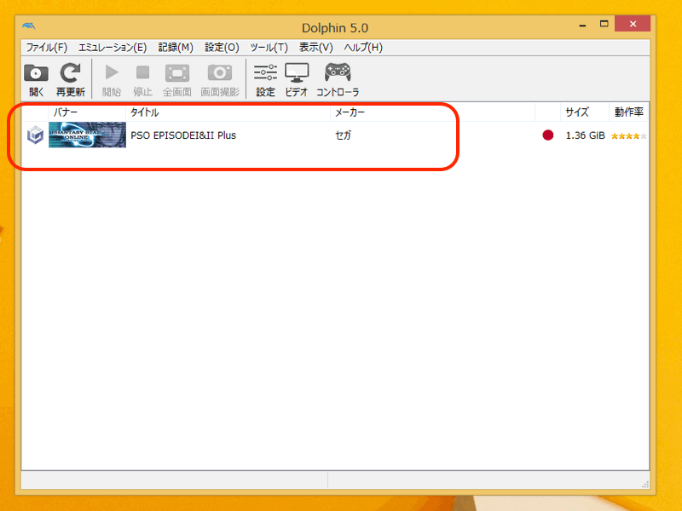This screenshot has width=682, height=511.
Task: Open the コントローラ controller settings icon
Action: point(338,79)
